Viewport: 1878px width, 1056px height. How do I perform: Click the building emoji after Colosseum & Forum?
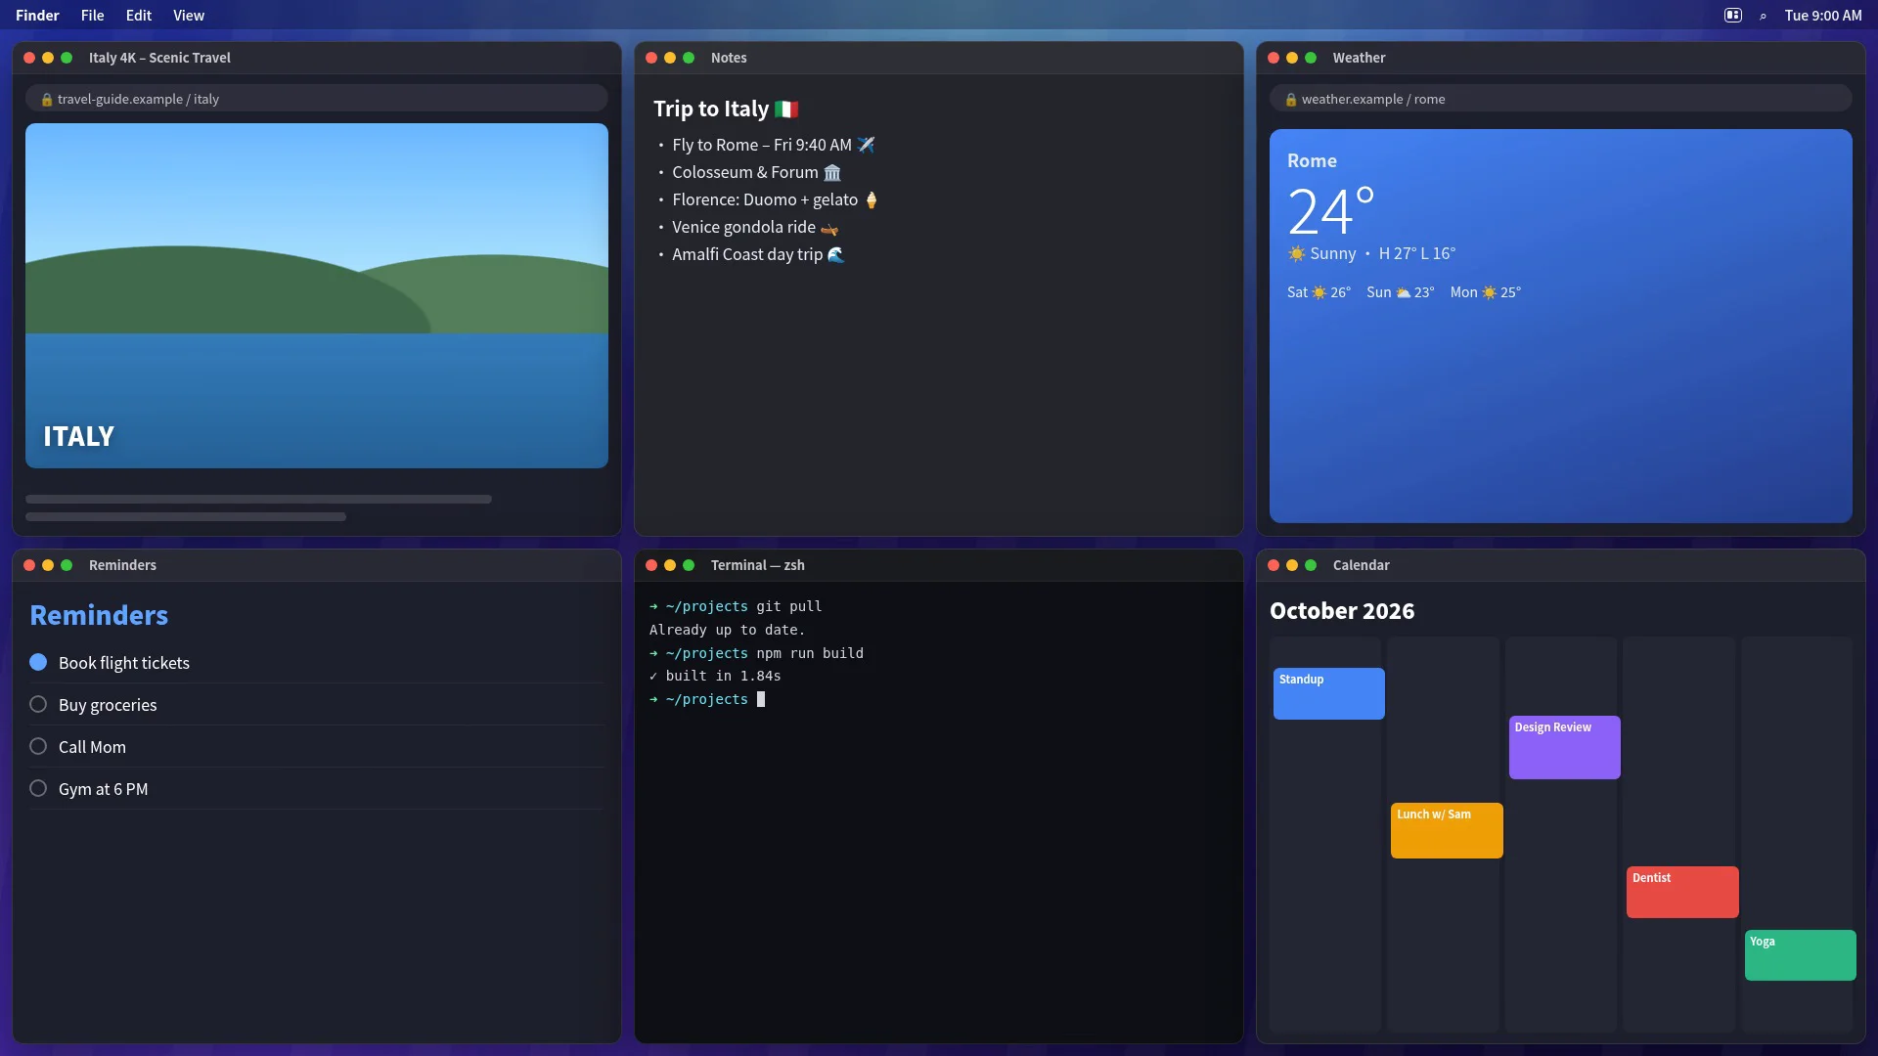832,172
